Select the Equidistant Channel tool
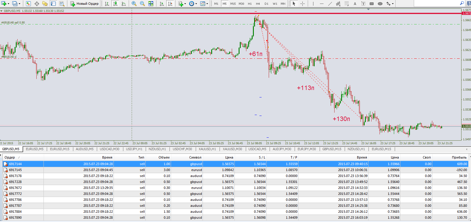This screenshot has height=222, width=471. pyautogui.click(x=338, y=4)
